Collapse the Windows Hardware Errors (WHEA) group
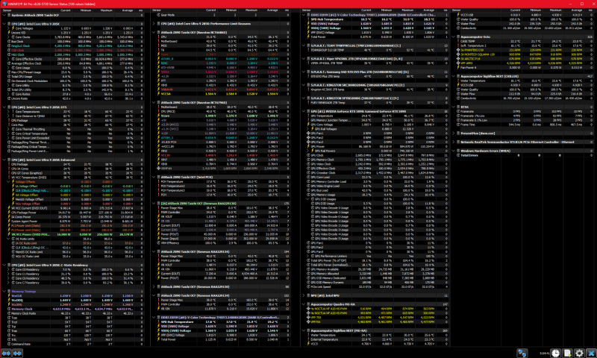This screenshot has width=597, height=358. (453, 151)
